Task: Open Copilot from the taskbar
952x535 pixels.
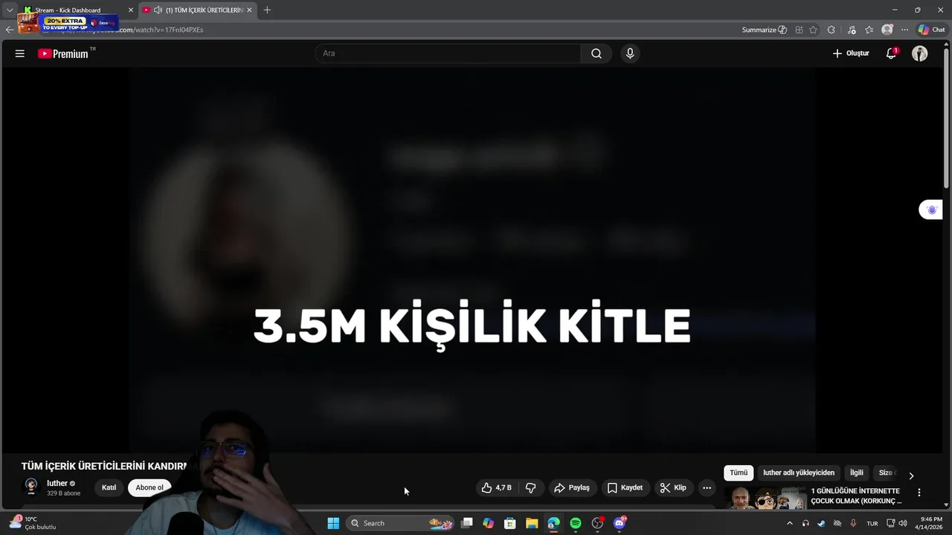Action: coord(488,523)
